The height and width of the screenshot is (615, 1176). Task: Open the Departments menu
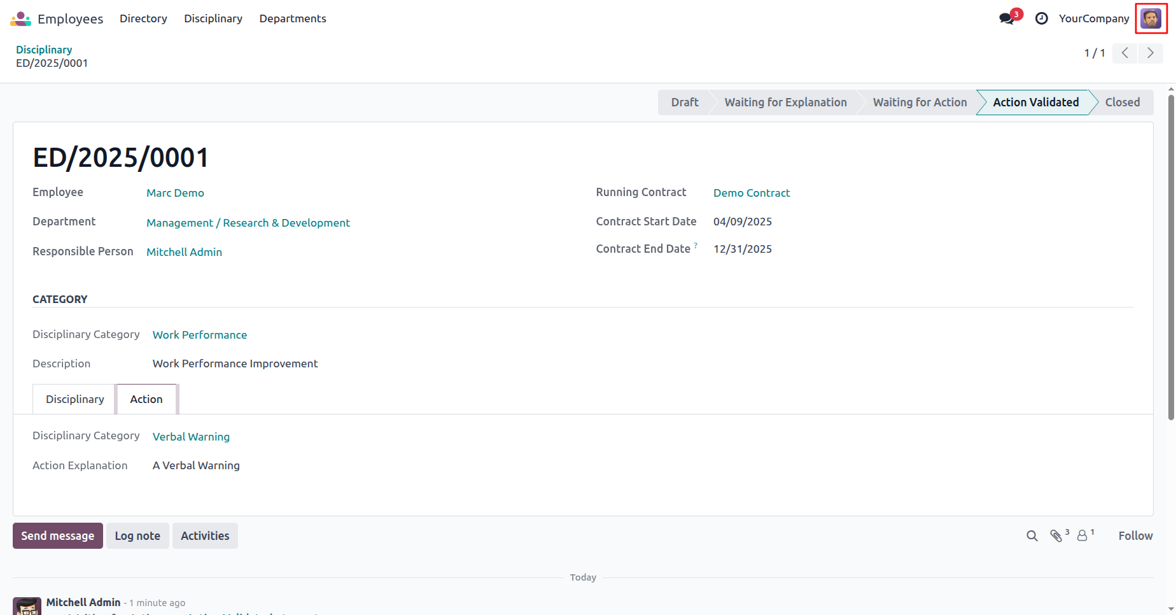(x=293, y=18)
